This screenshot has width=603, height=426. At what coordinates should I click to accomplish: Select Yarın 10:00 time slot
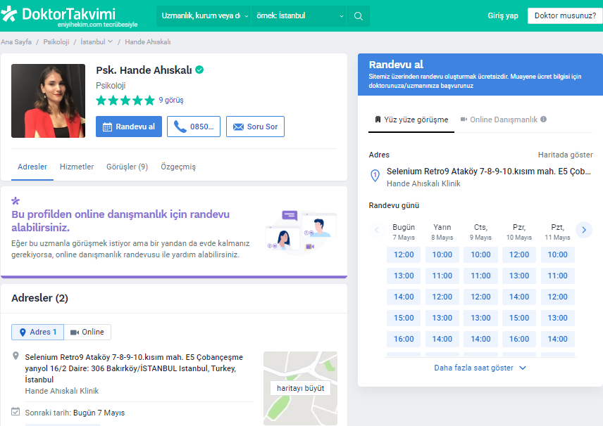pos(442,254)
